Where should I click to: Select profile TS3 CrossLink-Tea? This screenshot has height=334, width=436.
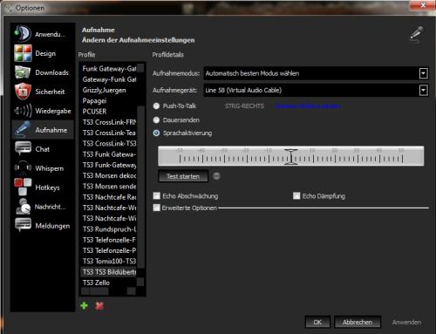coord(109,133)
